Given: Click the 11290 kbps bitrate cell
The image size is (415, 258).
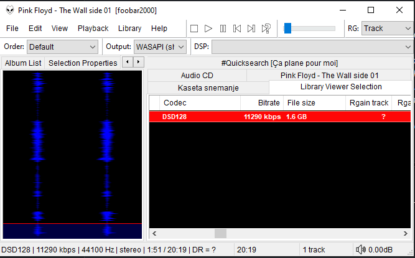Looking at the screenshot, I should tap(262, 117).
